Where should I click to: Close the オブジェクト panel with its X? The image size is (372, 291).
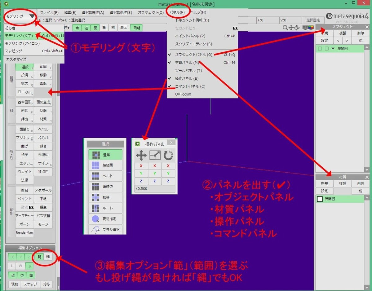pos(367,27)
